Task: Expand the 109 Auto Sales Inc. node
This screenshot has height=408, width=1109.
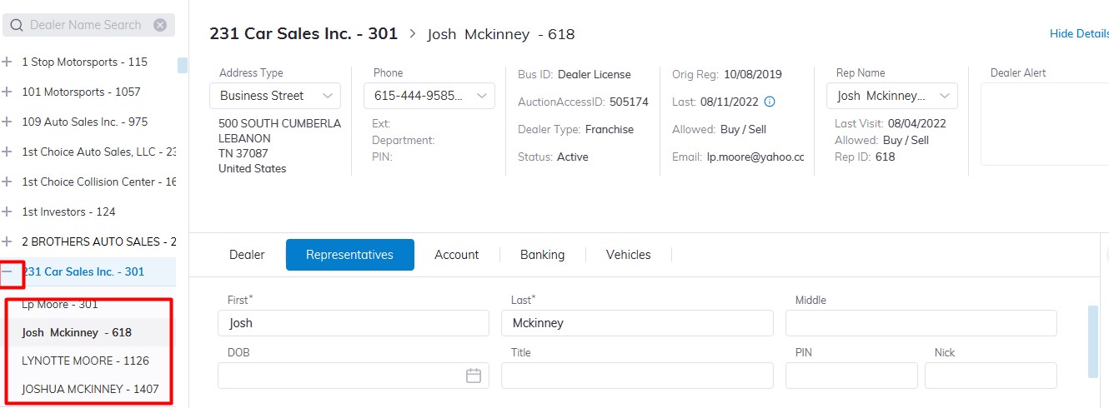Action: click(x=8, y=122)
